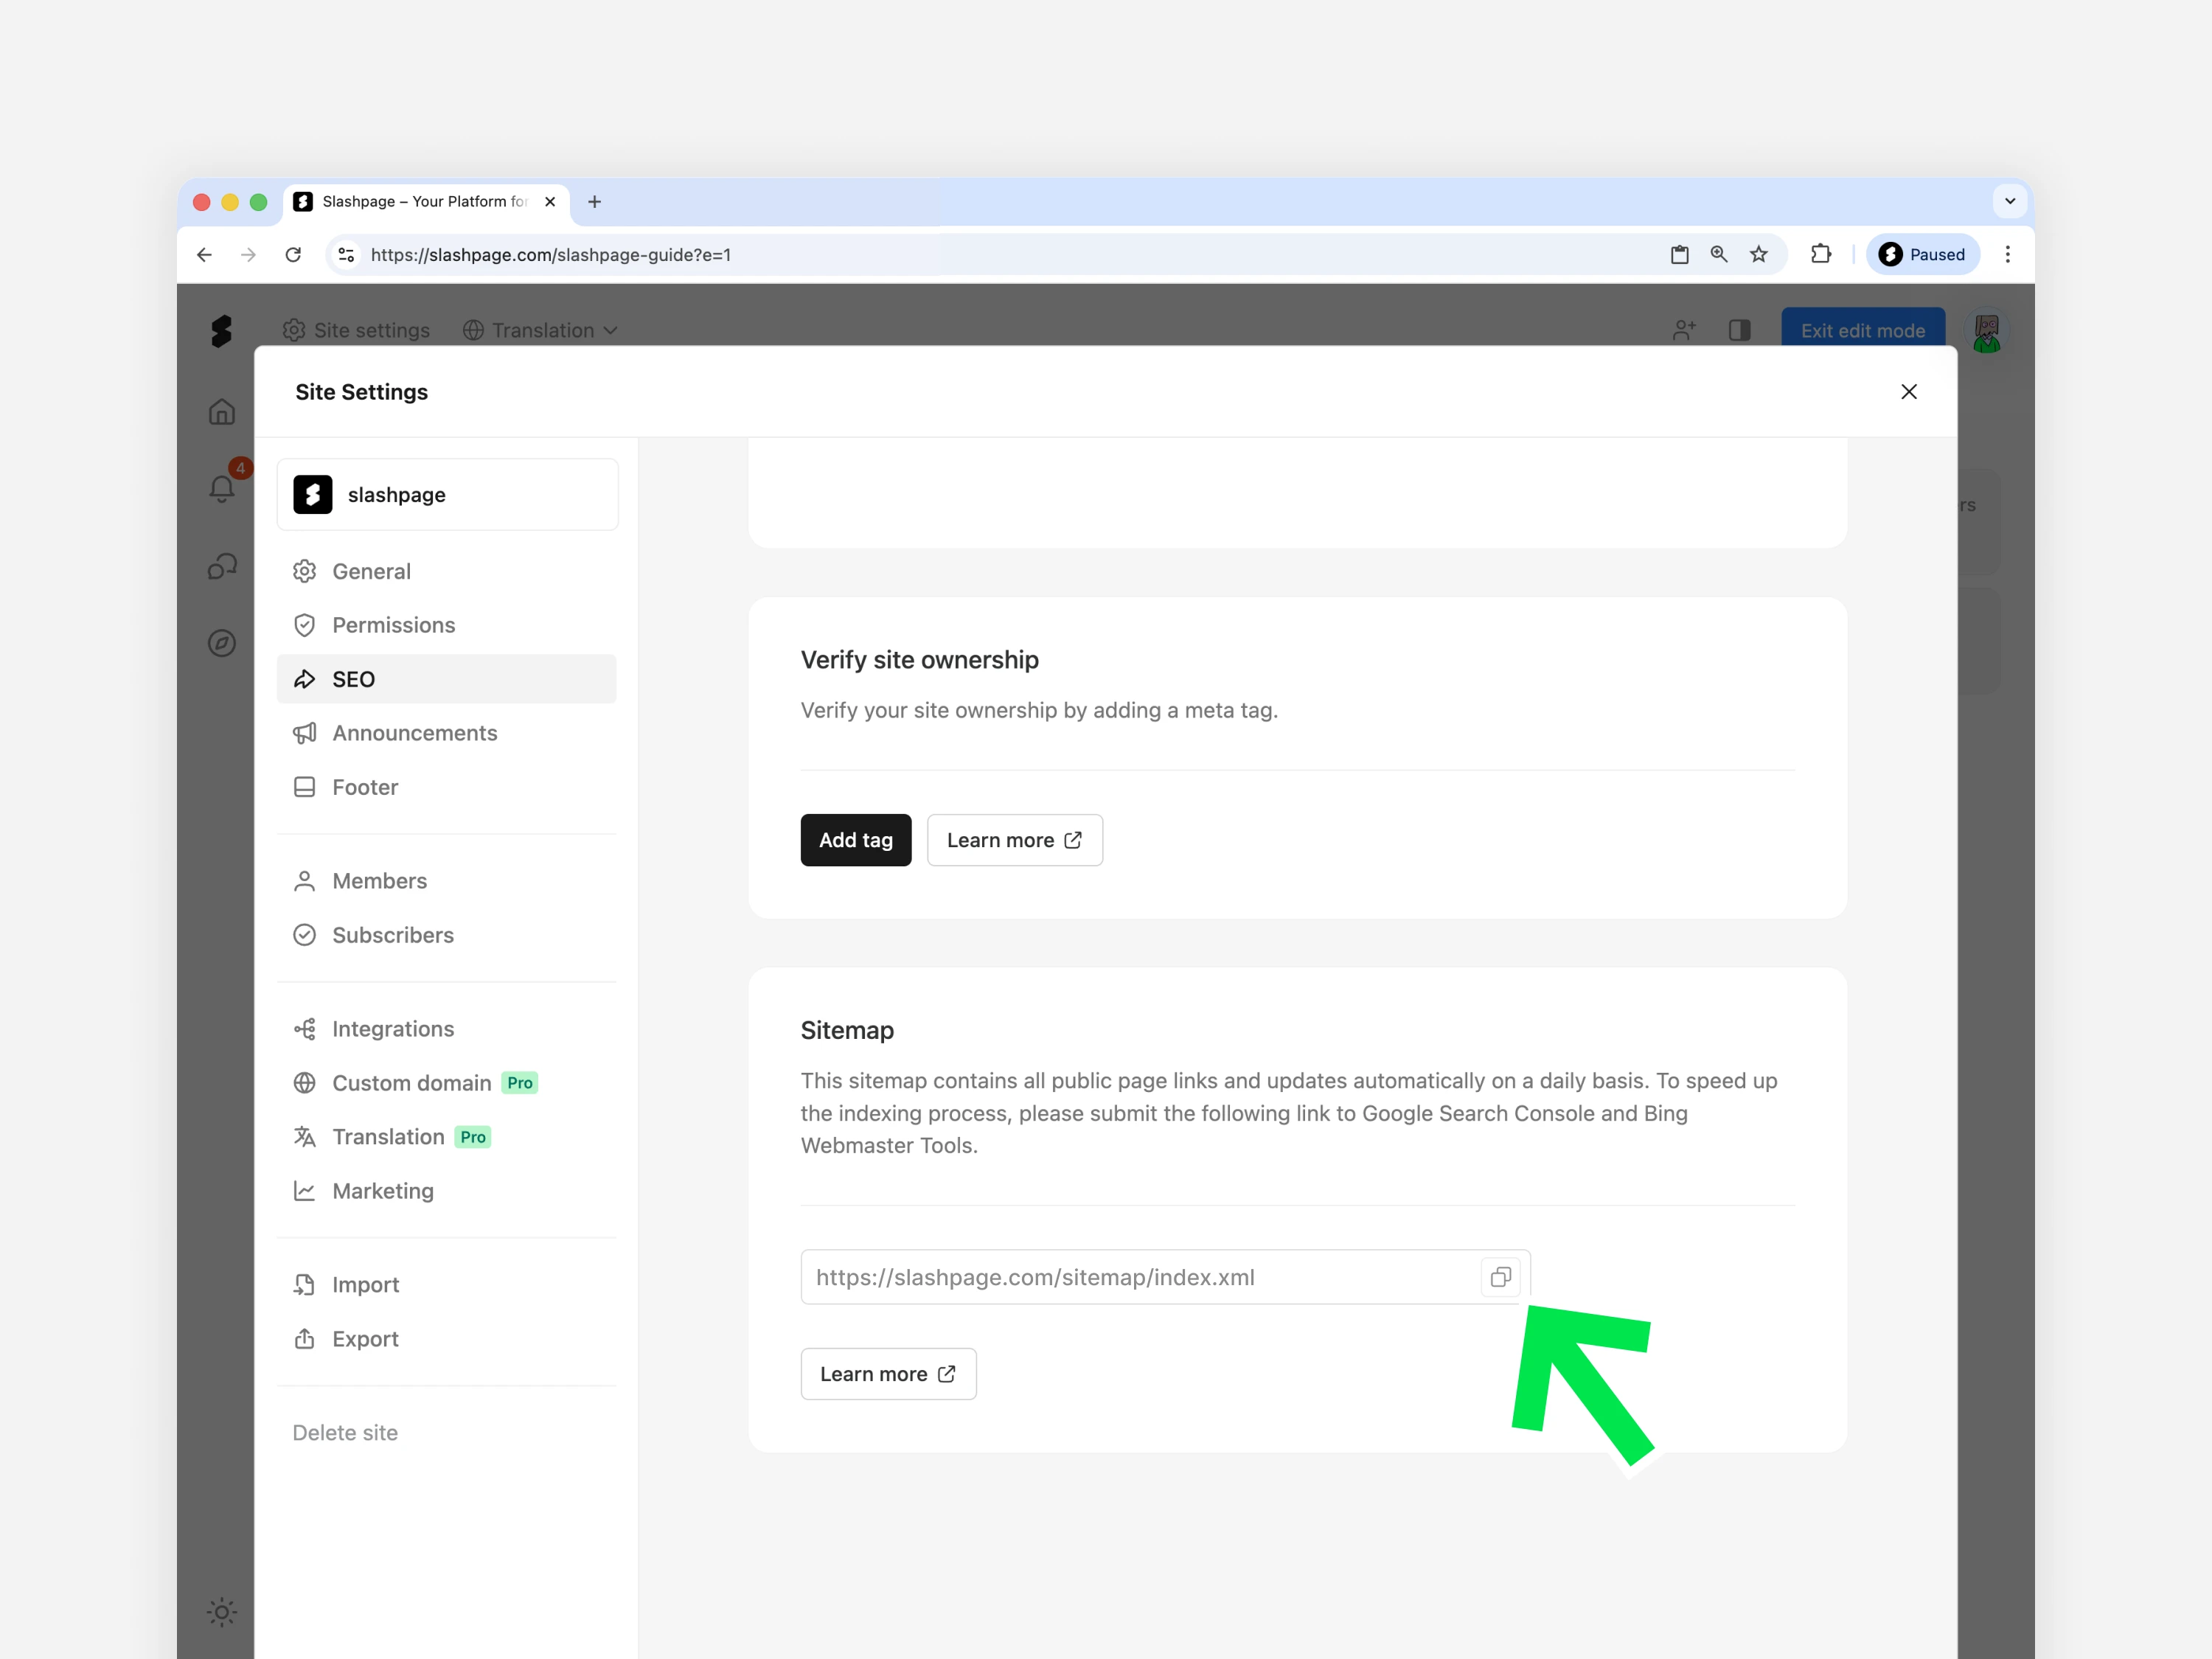This screenshot has width=2212, height=1659.
Task: Toggle the light/dark theme sun icon
Action: point(222,1611)
